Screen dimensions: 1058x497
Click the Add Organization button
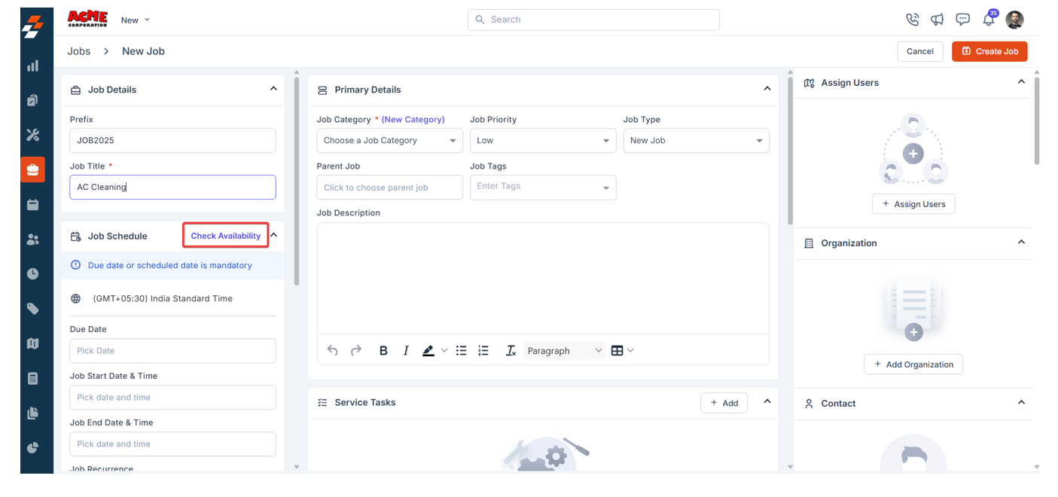(x=913, y=364)
